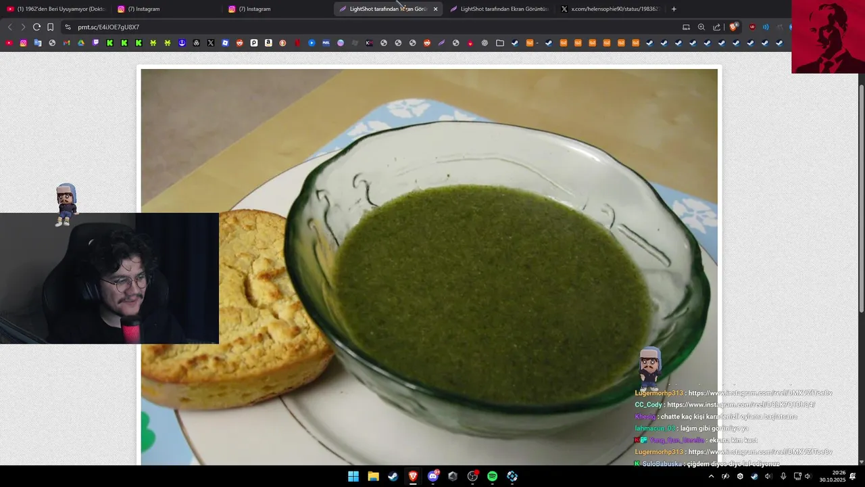The image size is (865, 487).
Task: Switch to the second Instagram tab
Action: 277,9
